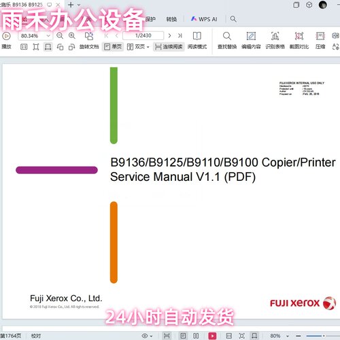Open the WPS AI tab
The width and height of the screenshot is (340, 340).
coord(204,19)
